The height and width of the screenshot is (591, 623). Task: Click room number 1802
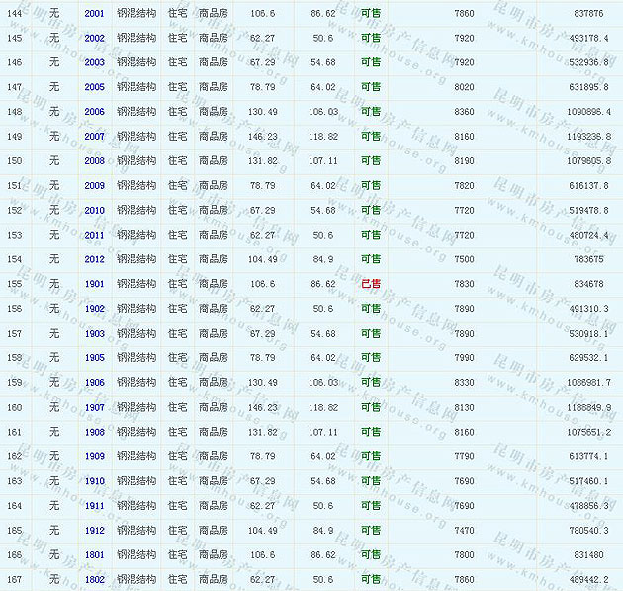click(94, 579)
